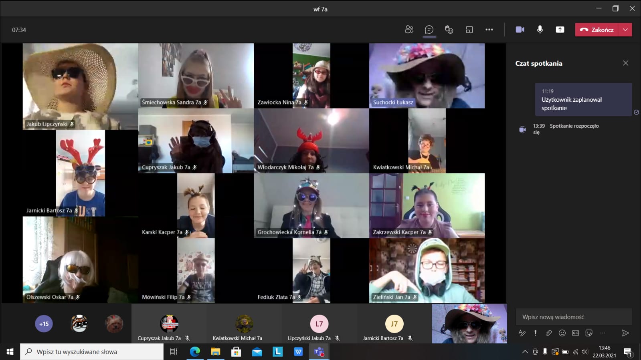This screenshot has width=641, height=360.
Task: Click 'Użytkownik zaplanował spotkanie' chat message
Action: point(583,100)
